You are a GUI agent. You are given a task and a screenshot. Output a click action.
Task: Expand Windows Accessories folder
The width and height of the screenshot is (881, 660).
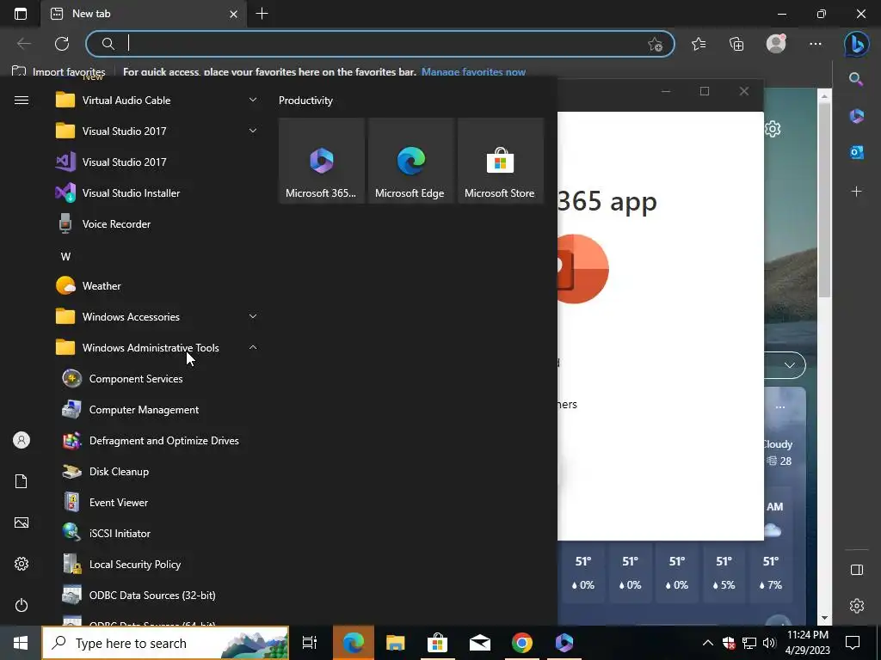(x=253, y=316)
